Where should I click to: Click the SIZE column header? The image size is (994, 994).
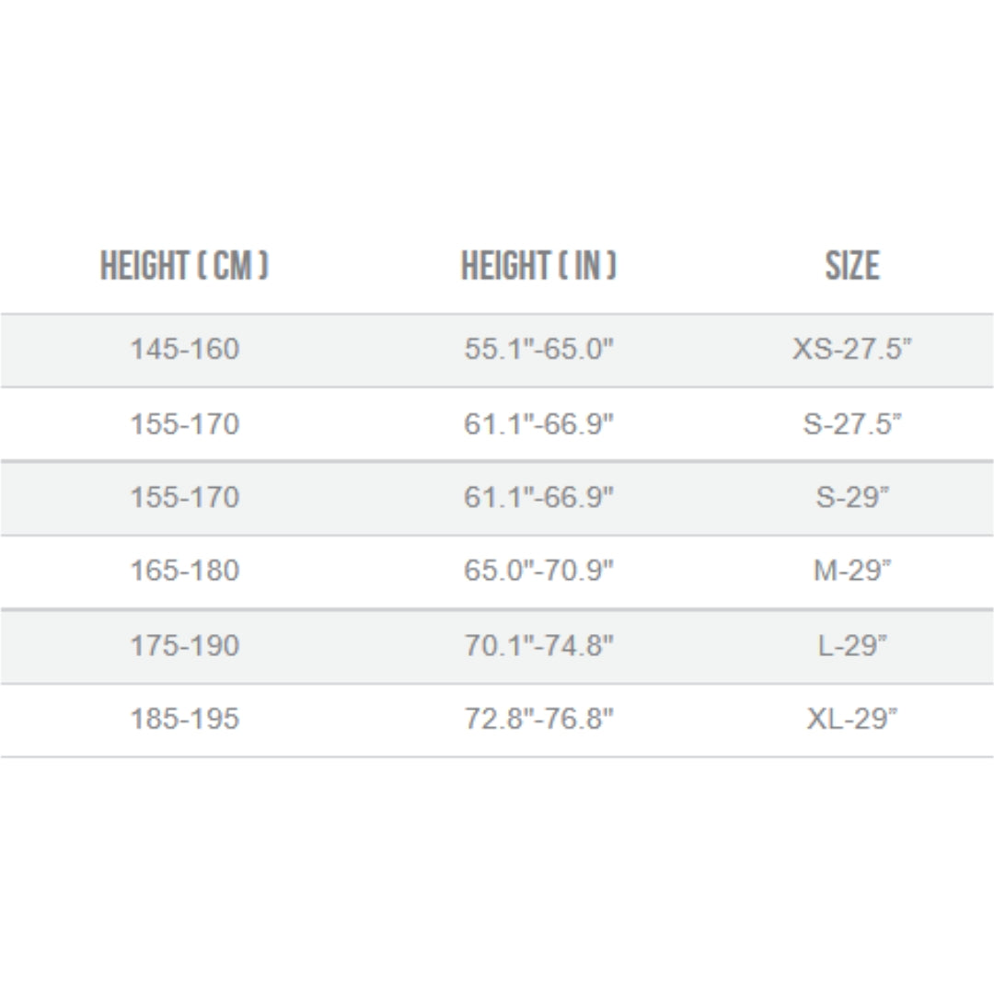click(851, 266)
